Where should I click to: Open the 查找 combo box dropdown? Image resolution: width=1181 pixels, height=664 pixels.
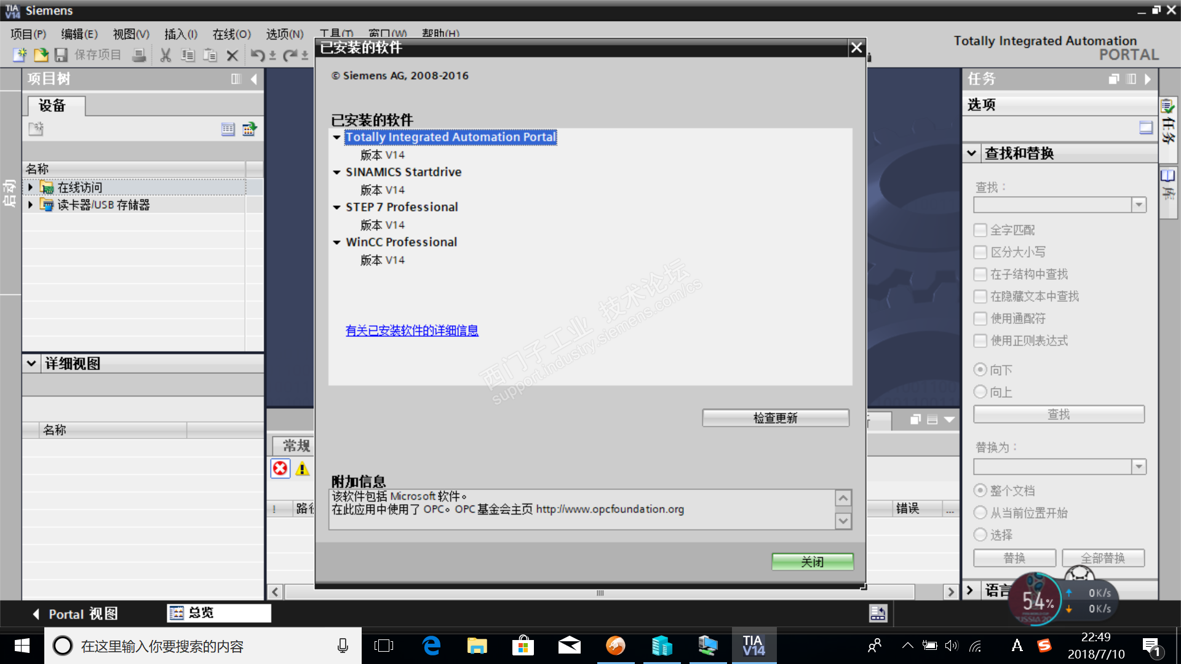[1139, 205]
